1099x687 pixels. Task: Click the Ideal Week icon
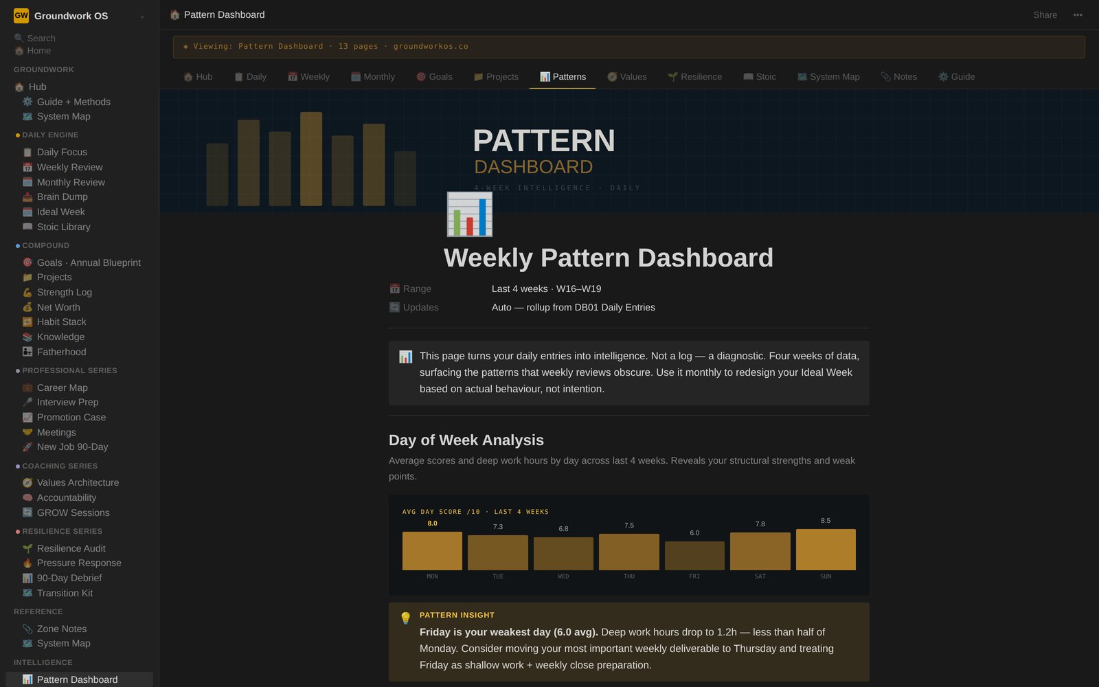pos(27,212)
